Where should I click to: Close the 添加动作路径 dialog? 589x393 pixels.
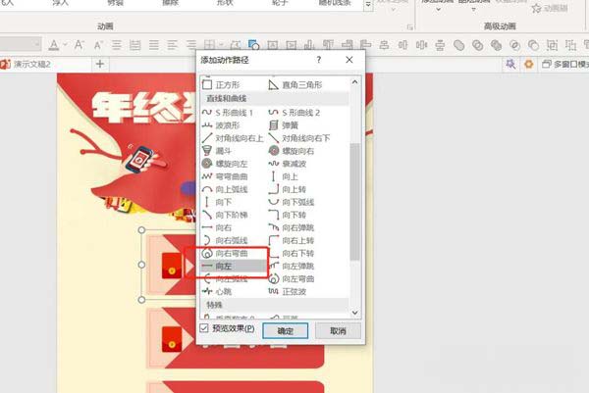[349, 60]
